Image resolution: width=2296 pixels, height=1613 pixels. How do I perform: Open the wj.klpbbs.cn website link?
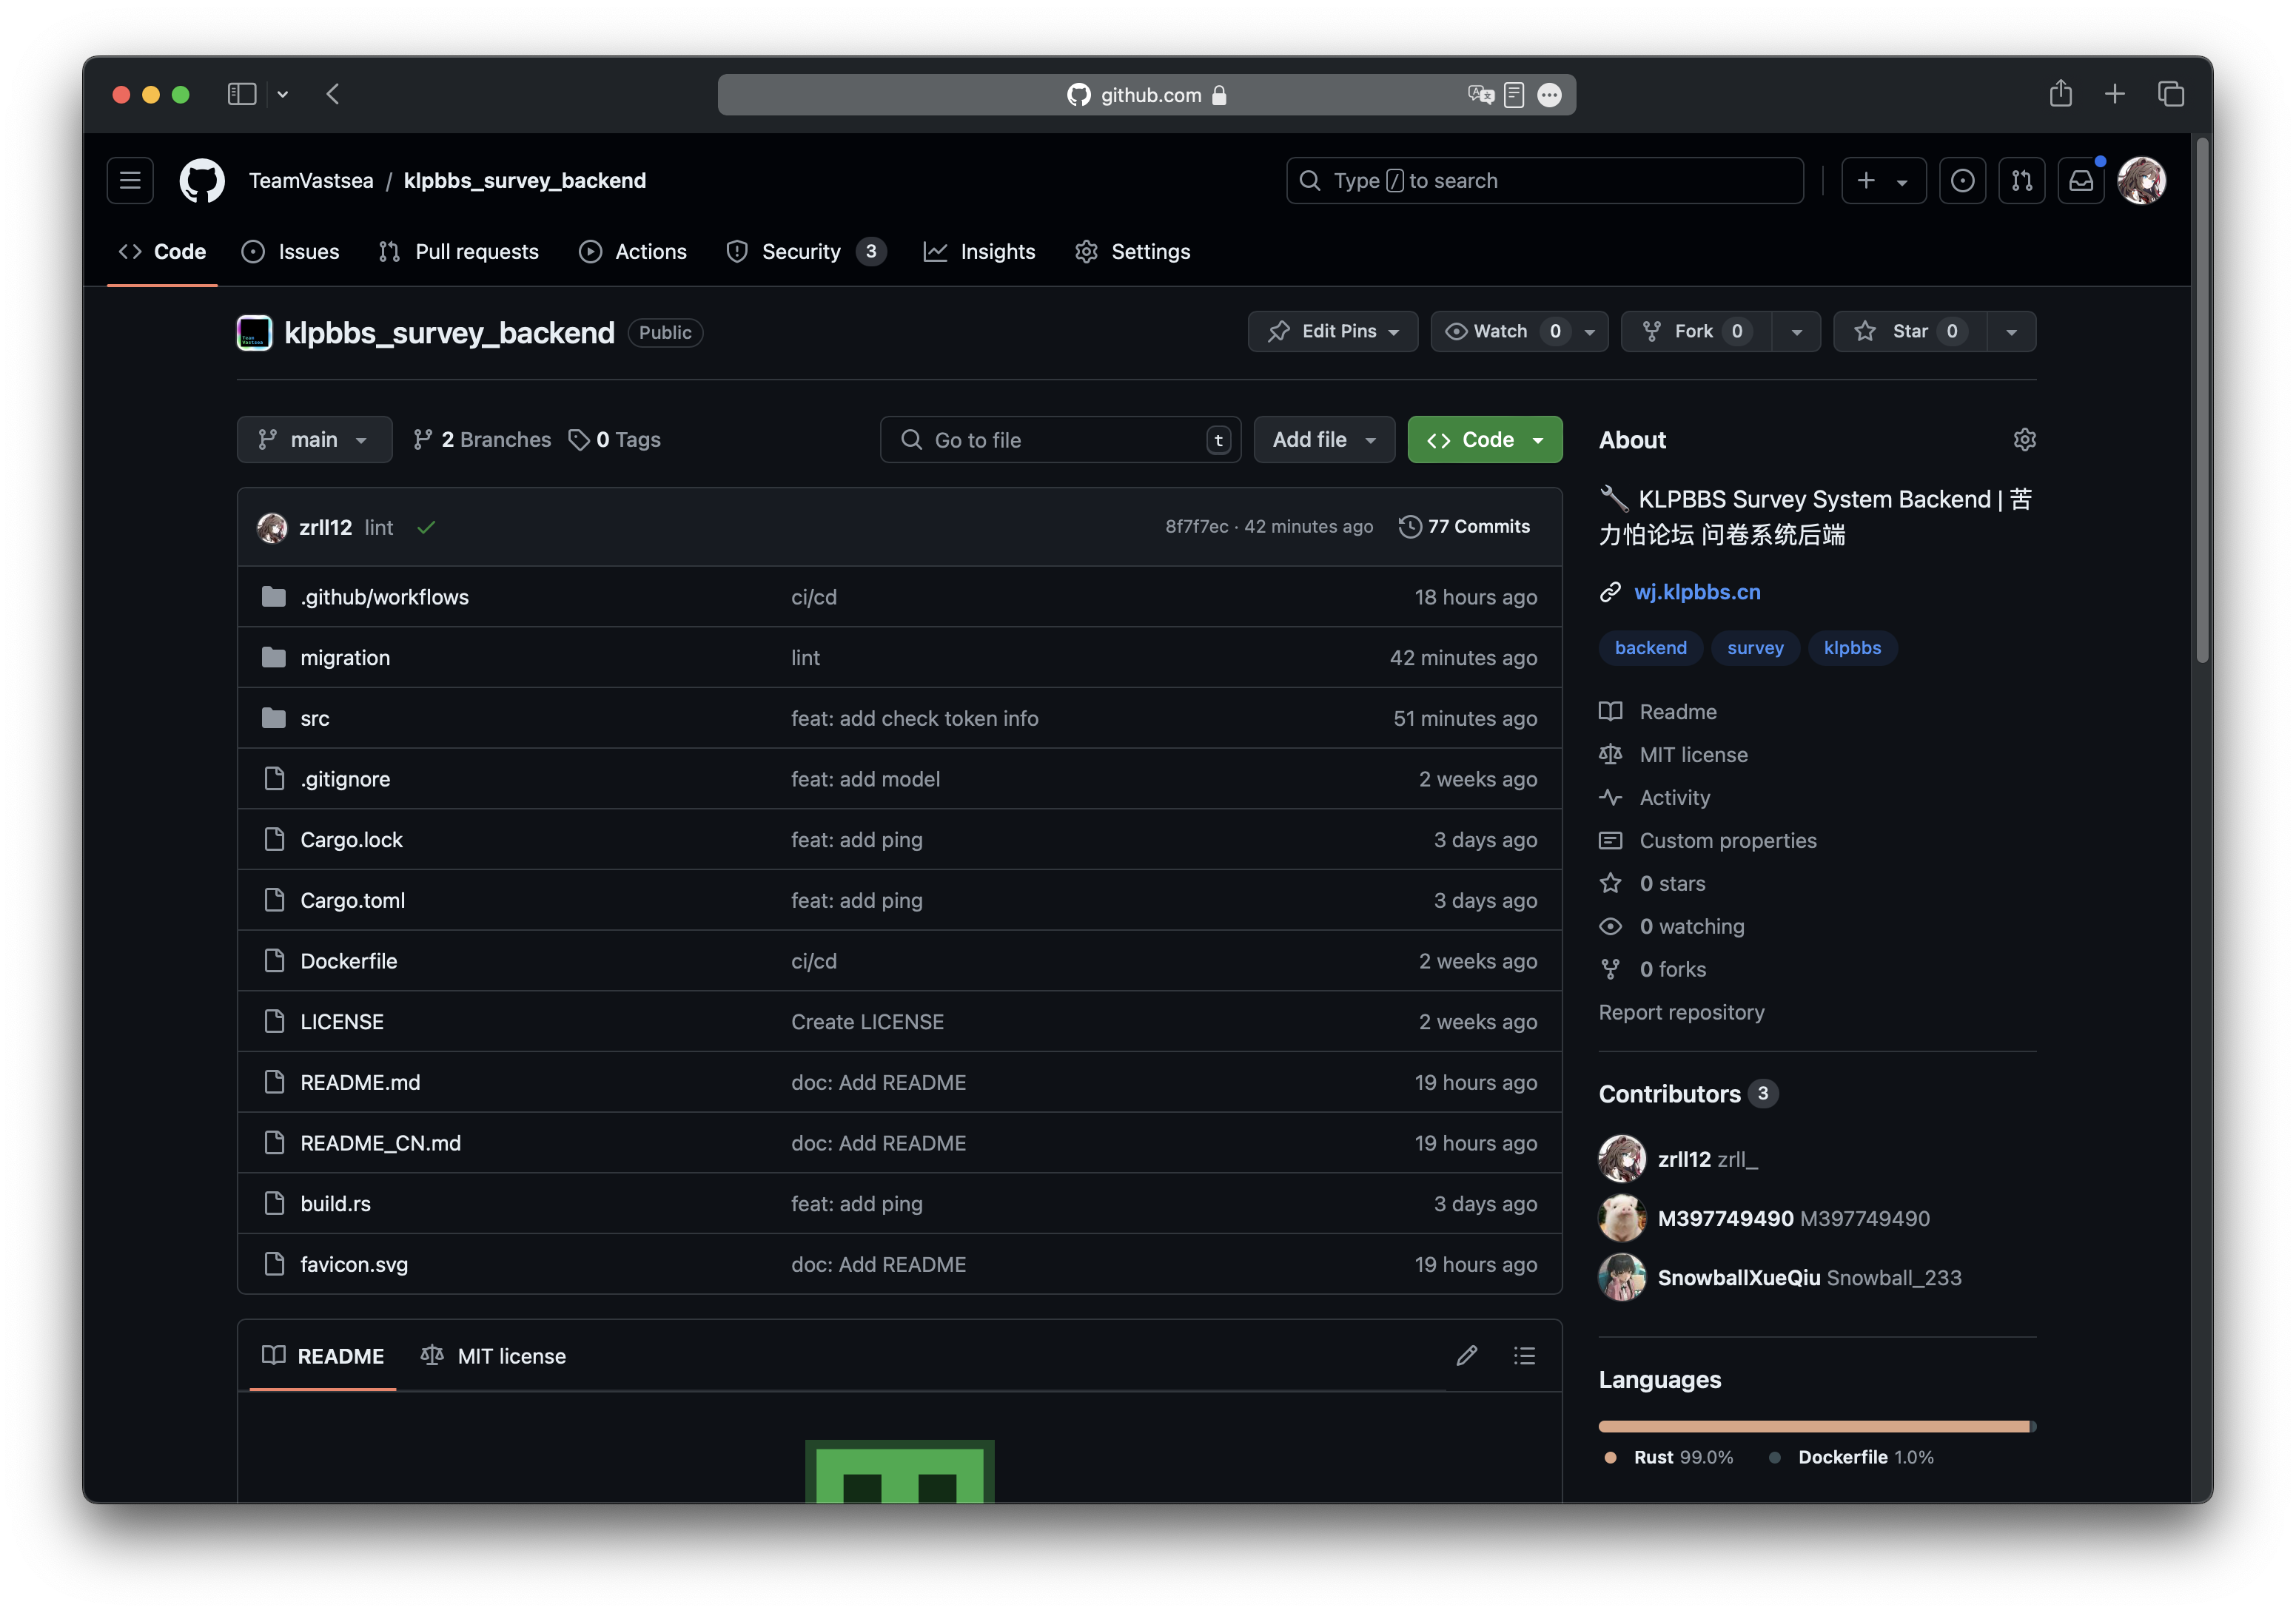coord(1697,592)
